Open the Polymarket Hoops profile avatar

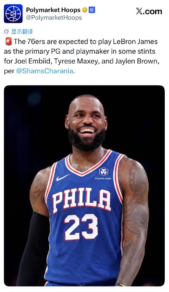(x=13, y=14)
